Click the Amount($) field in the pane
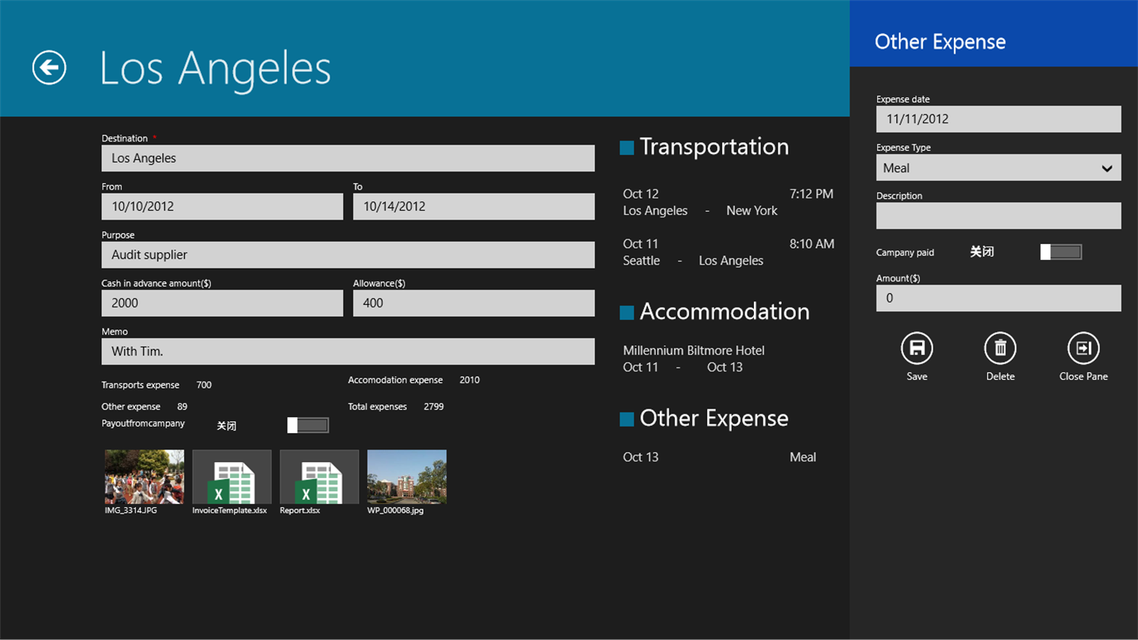The height and width of the screenshot is (640, 1138). pos(998,298)
